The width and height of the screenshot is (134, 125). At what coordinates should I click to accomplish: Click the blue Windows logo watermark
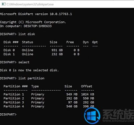click(92, 116)
